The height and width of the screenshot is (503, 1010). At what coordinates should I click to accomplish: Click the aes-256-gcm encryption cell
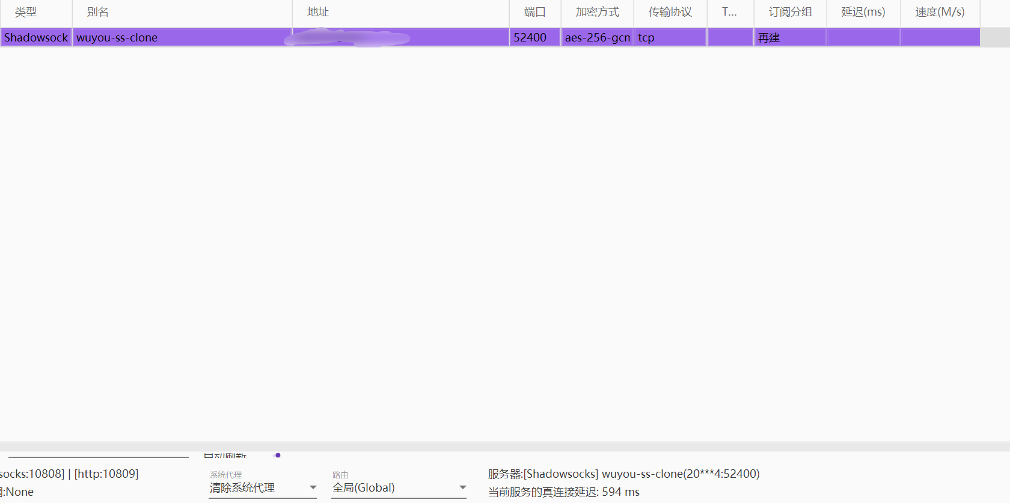click(597, 38)
